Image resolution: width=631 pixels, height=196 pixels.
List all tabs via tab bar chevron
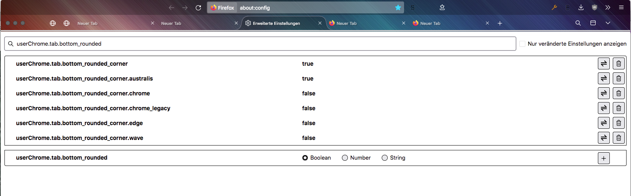coord(608,23)
